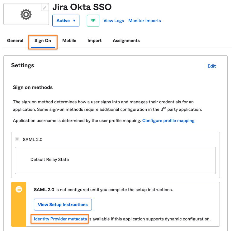This screenshot has width=232, height=231.
Task: Open the Import tab
Action: 95,40
